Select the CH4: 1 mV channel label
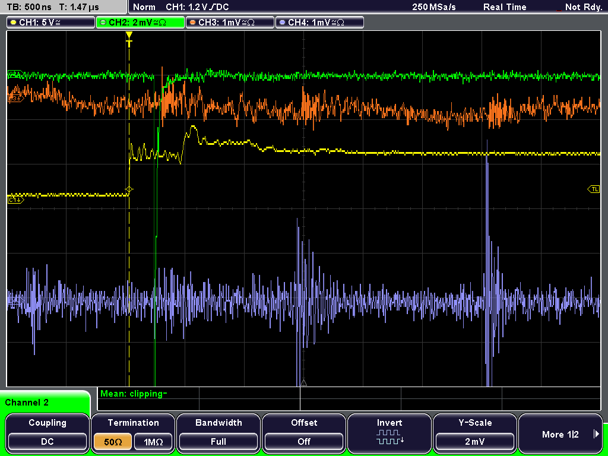The image size is (608, 456). [x=319, y=23]
